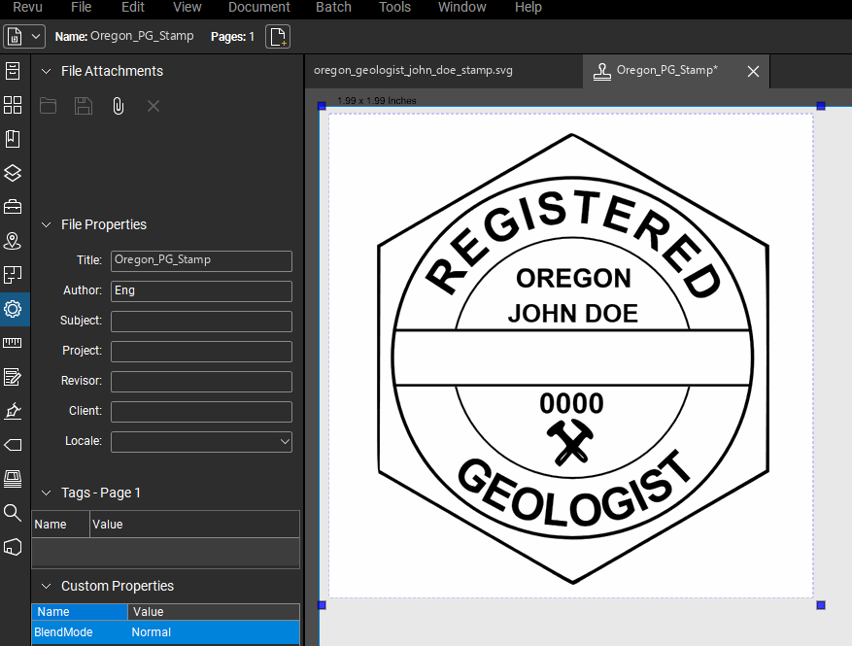The width and height of the screenshot is (852, 646).
Task: Open the Bookmarks panel icon
Action: point(13,139)
